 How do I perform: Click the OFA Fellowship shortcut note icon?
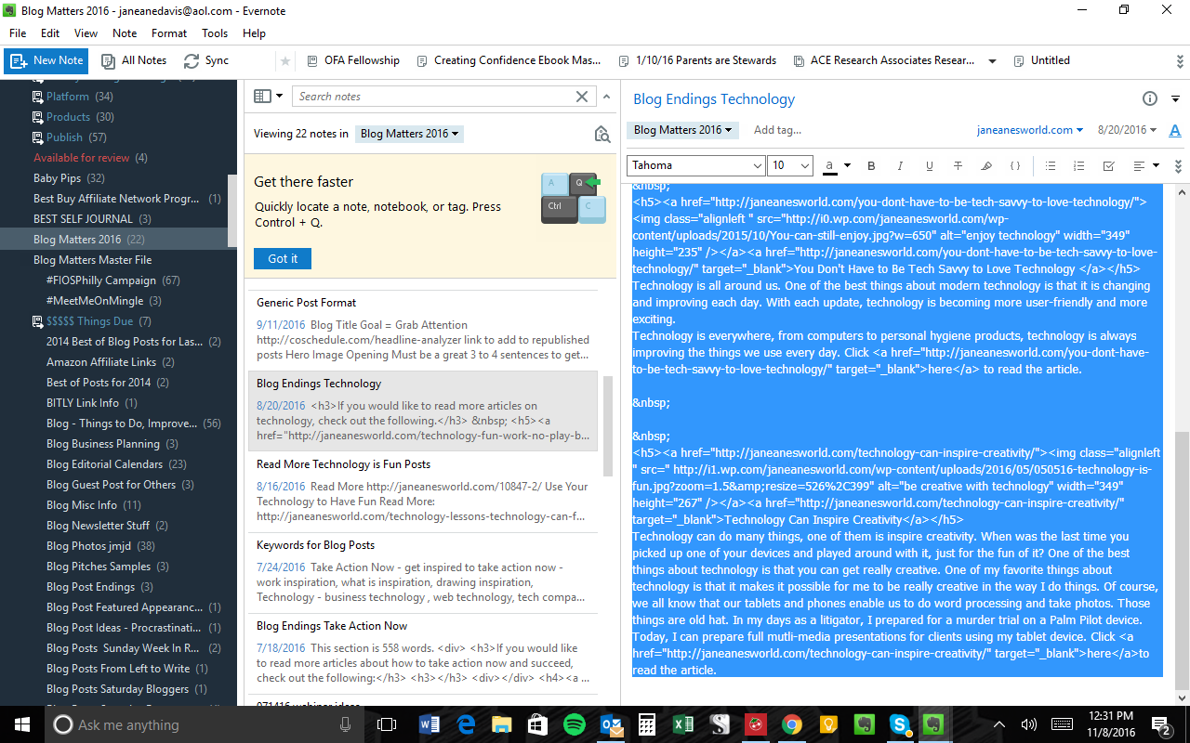pos(312,61)
